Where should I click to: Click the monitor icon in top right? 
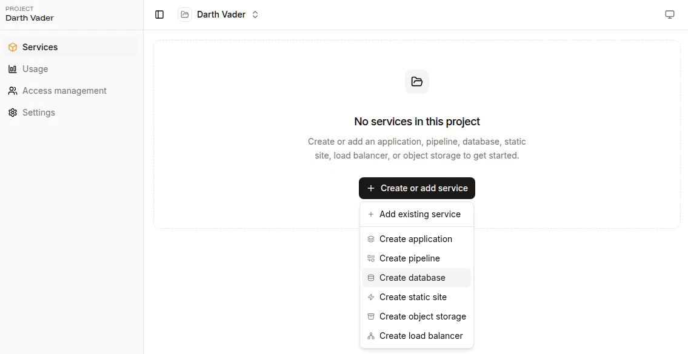pyautogui.click(x=670, y=15)
